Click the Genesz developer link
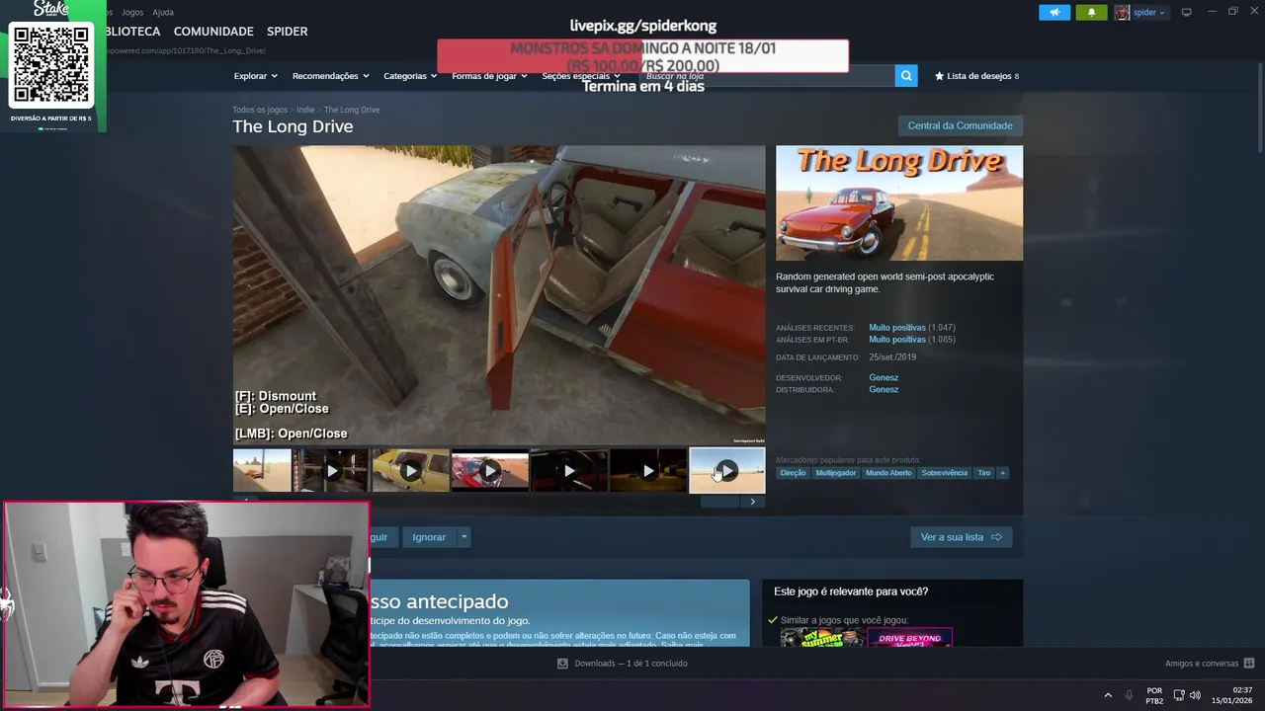 (884, 378)
